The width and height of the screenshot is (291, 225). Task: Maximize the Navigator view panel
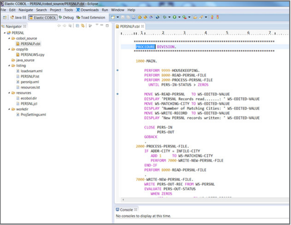[107, 26]
